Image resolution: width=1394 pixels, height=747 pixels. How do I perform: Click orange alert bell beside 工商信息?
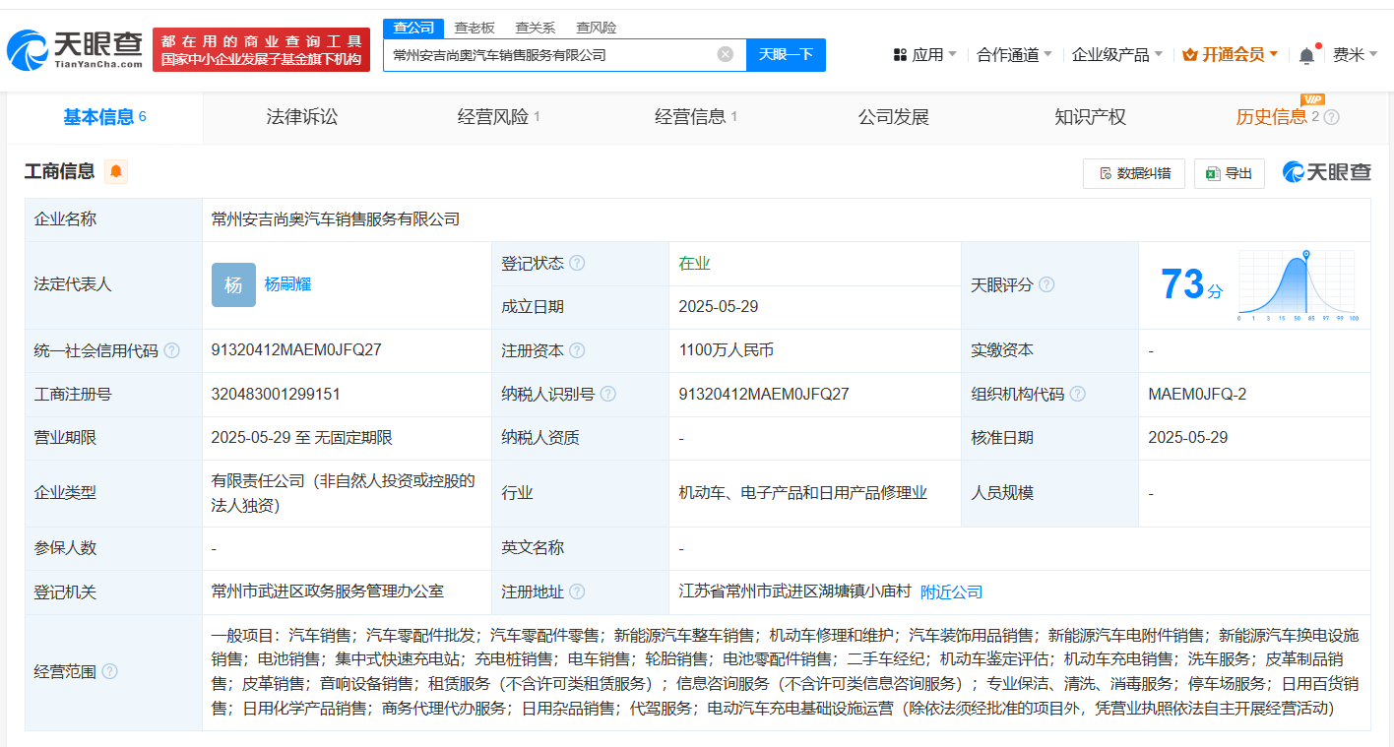point(116,171)
